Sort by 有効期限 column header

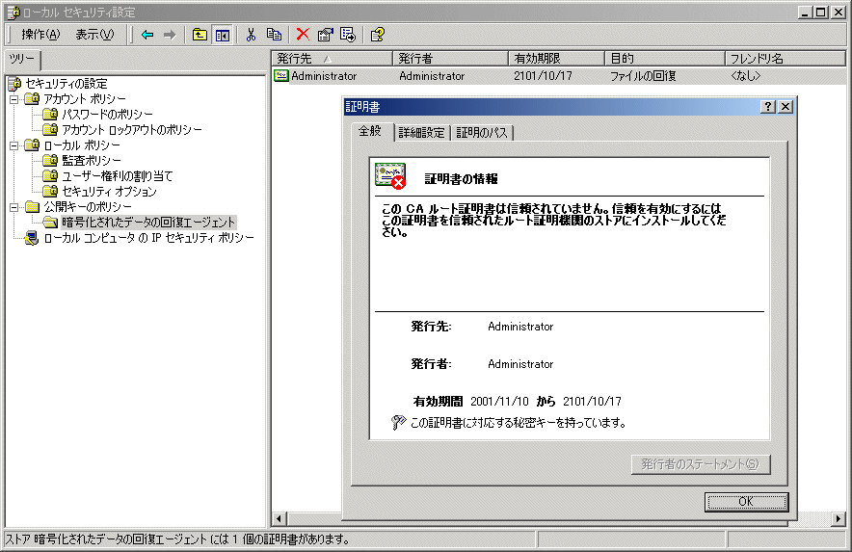pyautogui.click(x=556, y=58)
